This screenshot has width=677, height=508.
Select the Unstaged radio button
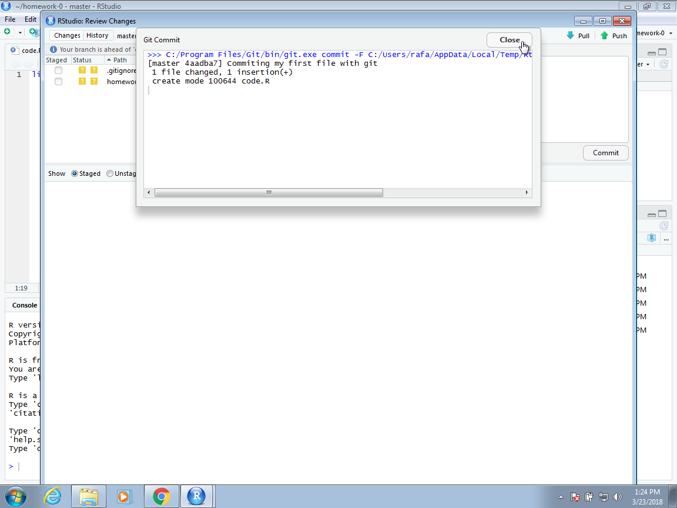[110, 173]
